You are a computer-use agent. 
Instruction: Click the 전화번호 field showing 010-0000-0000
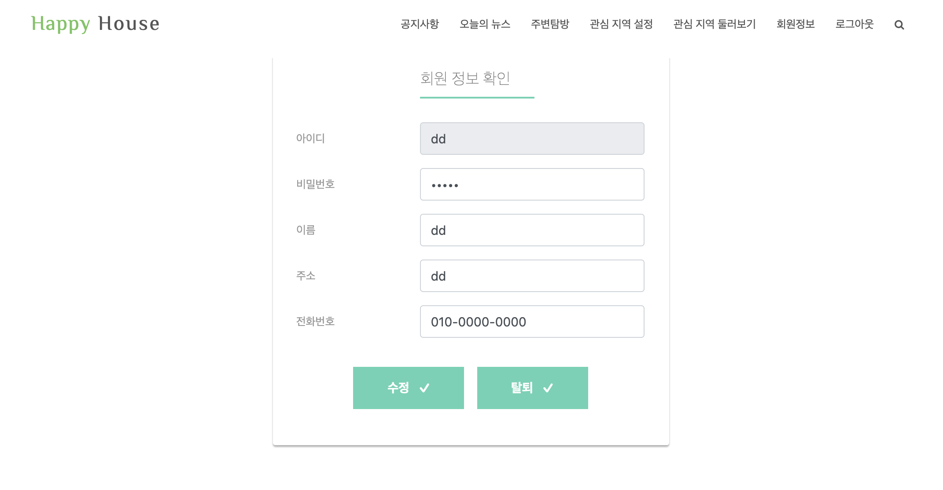(x=532, y=322)
